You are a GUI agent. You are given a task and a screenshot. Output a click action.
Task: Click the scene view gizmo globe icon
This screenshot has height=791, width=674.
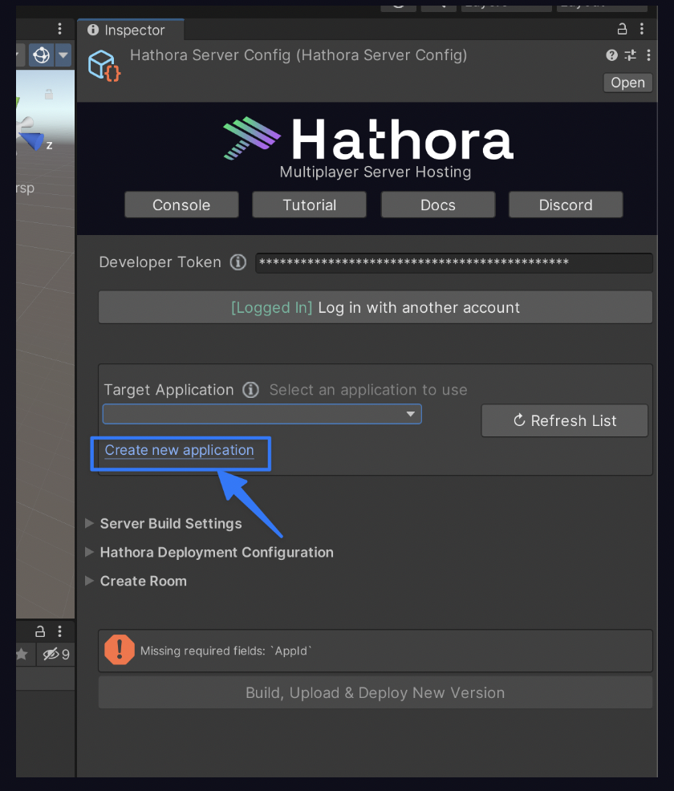pyautogui.click(x=42, y=55)
